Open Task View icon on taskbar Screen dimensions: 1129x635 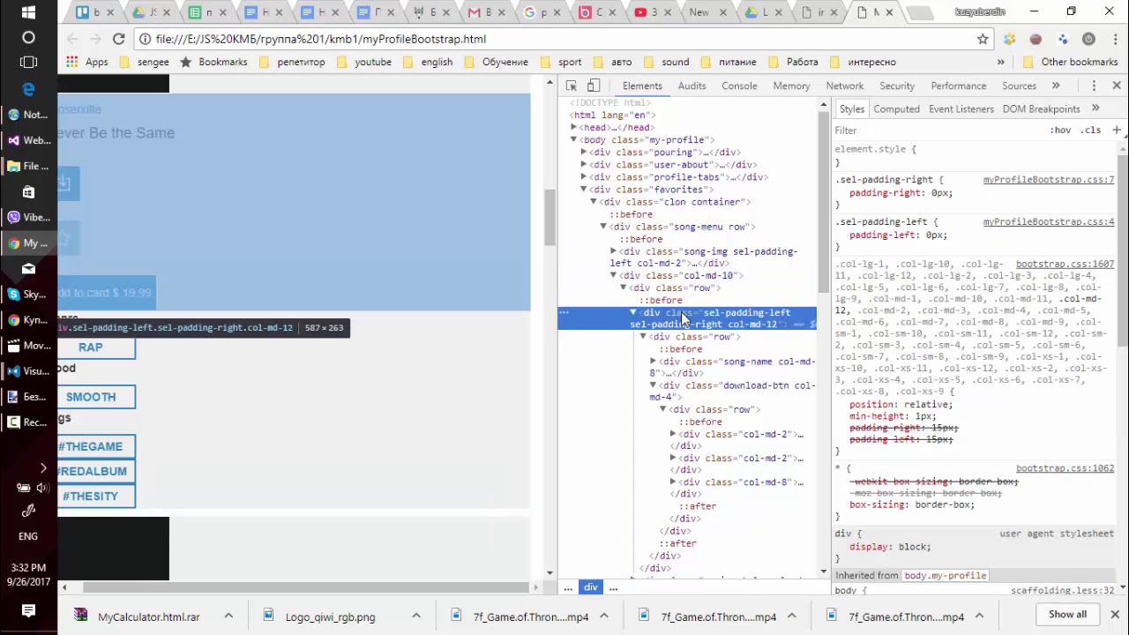coord(28,63)
